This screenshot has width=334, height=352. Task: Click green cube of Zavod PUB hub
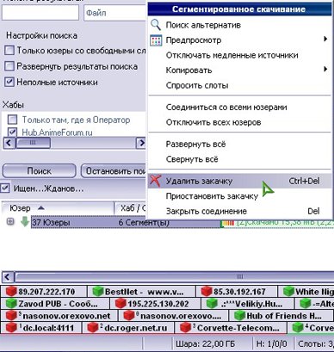click(x=11, y=304)
